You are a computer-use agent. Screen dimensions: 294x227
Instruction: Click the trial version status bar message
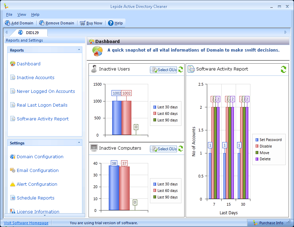[x=104, y=223]
